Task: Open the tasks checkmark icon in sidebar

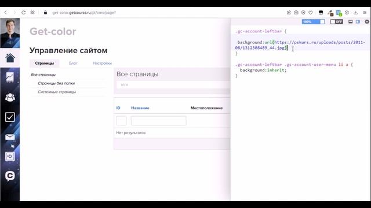Action: [x=10, y=117]
